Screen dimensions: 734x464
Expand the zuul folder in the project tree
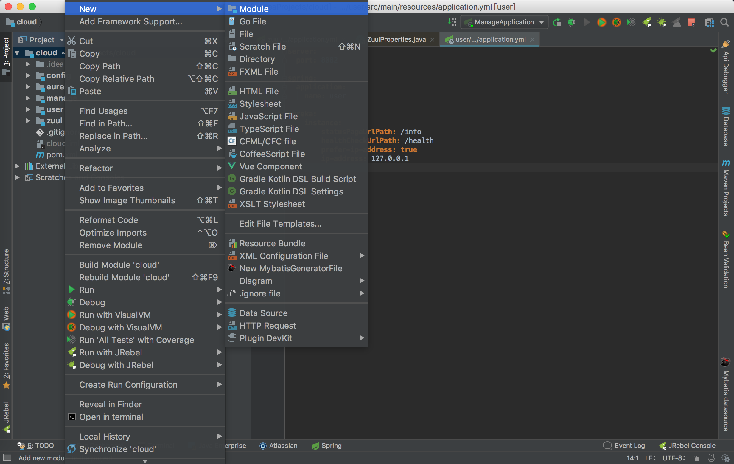pyautogui.click(x=28, y=121)
